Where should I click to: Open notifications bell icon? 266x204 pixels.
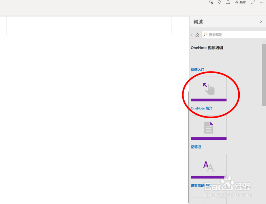[x=228, y=2]
